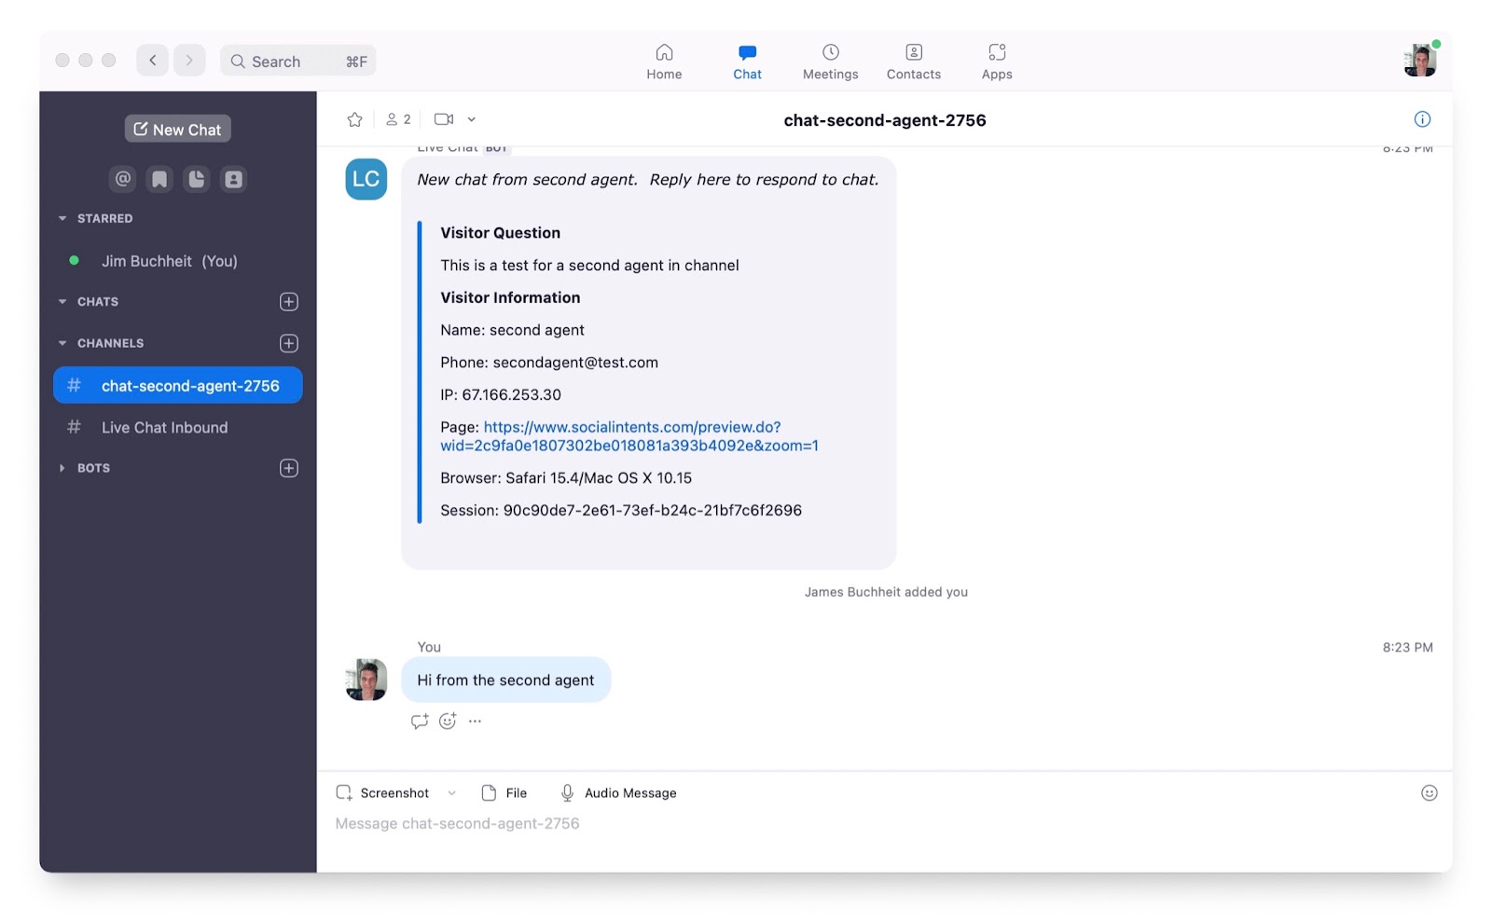Screen dimensions: 1492x921
Task: Click the Screenshot button
Action: 382,793
